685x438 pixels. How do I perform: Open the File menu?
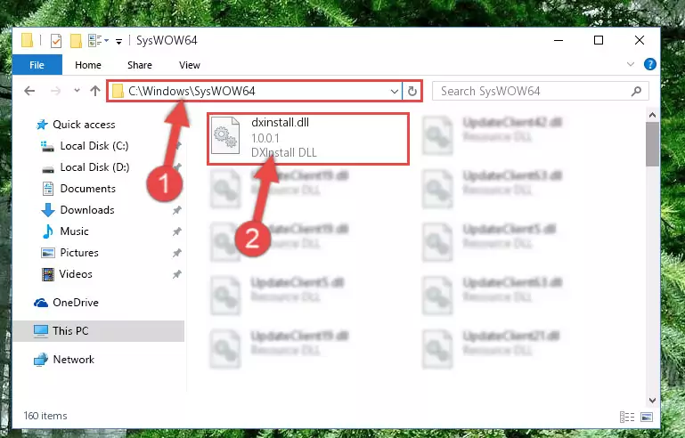tap(37, 65)
